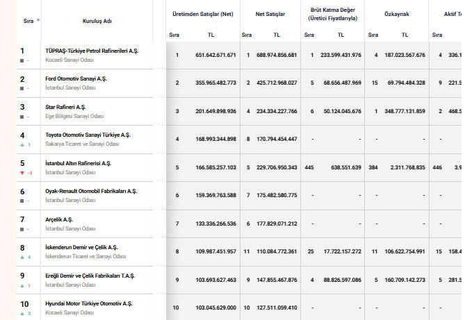Click green up arrow for Ereğli Demir row
The image size is (474, 320).
pyautogui.click(x=22, y=285)
